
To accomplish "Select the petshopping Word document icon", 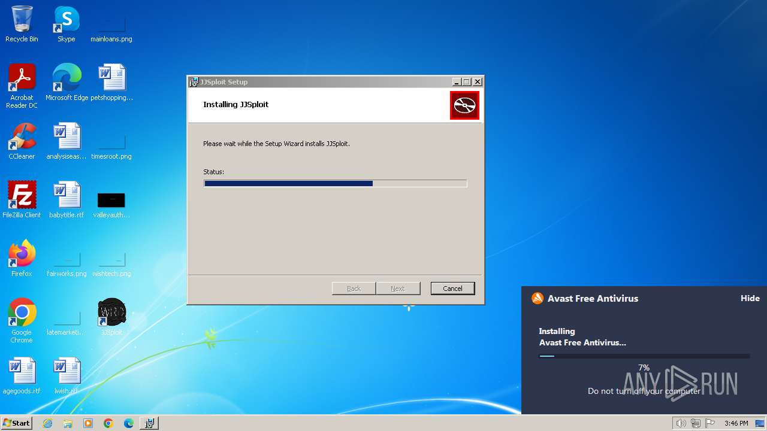I will click(x=111, y=82).
